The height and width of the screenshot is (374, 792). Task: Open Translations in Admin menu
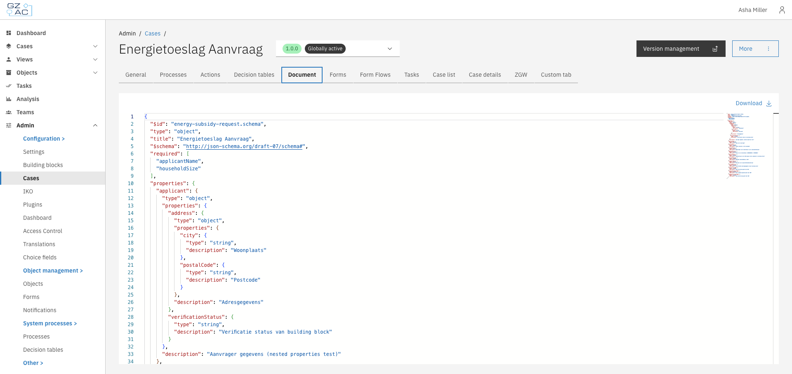(39, 244)
